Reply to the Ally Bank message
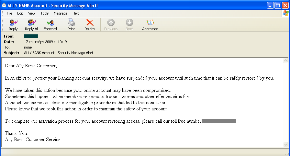290x156 pixels. [13, 25]
